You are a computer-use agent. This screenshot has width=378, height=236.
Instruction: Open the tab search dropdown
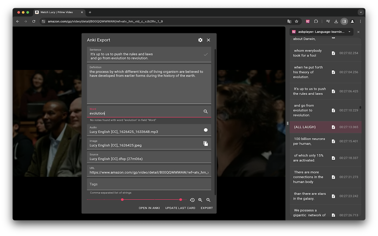pyautogui.click(x=361, y=12)
